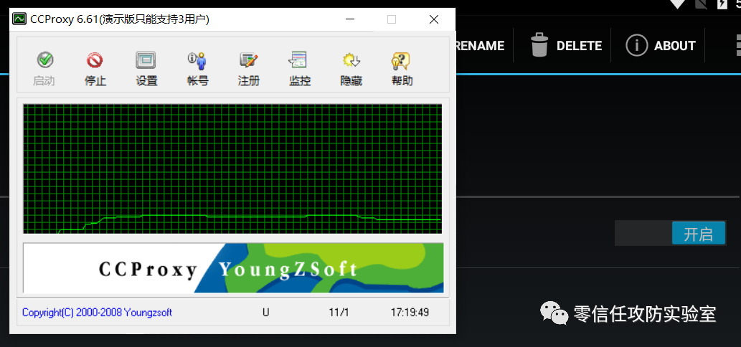The height and width of the screenshot is (347, 741).
Task: Click RENAME in the background app bar
Action: [x=478, y=46]
